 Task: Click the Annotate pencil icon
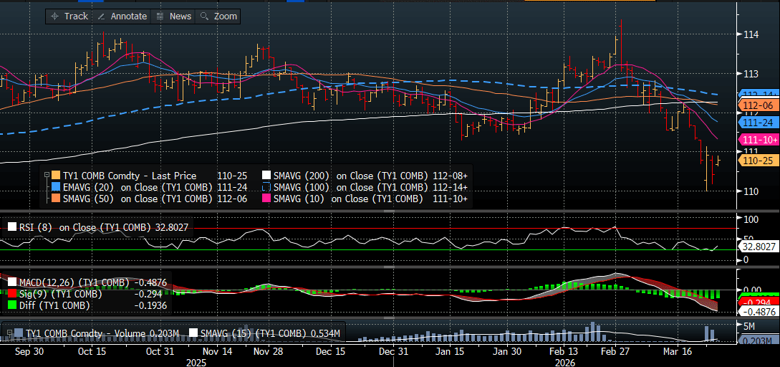coord(101,16)
